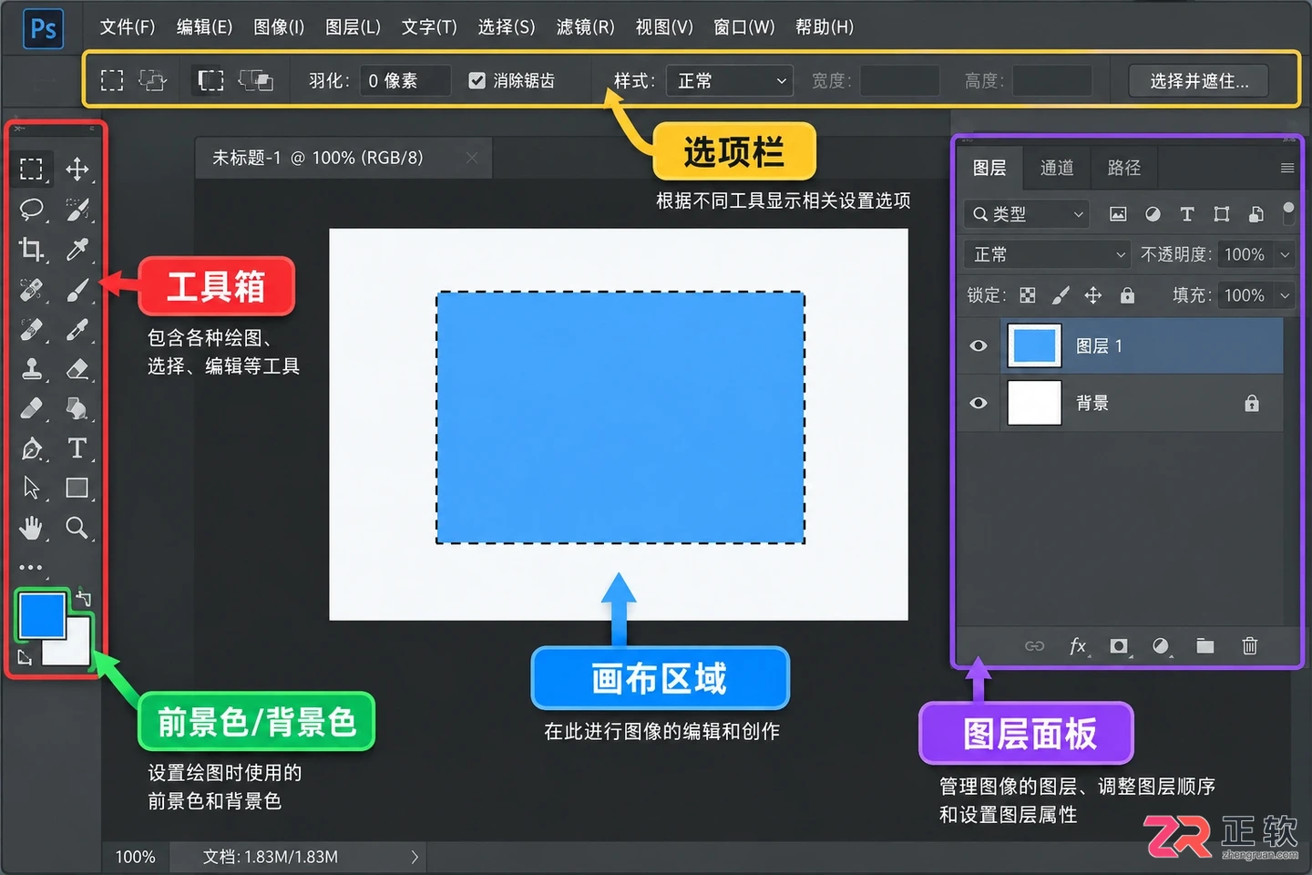Lock layer position next to 锁定

[1093, 295]
